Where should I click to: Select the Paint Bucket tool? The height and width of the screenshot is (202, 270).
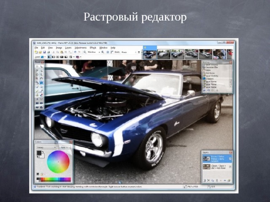pyautogui.click(x=37, y=82)
